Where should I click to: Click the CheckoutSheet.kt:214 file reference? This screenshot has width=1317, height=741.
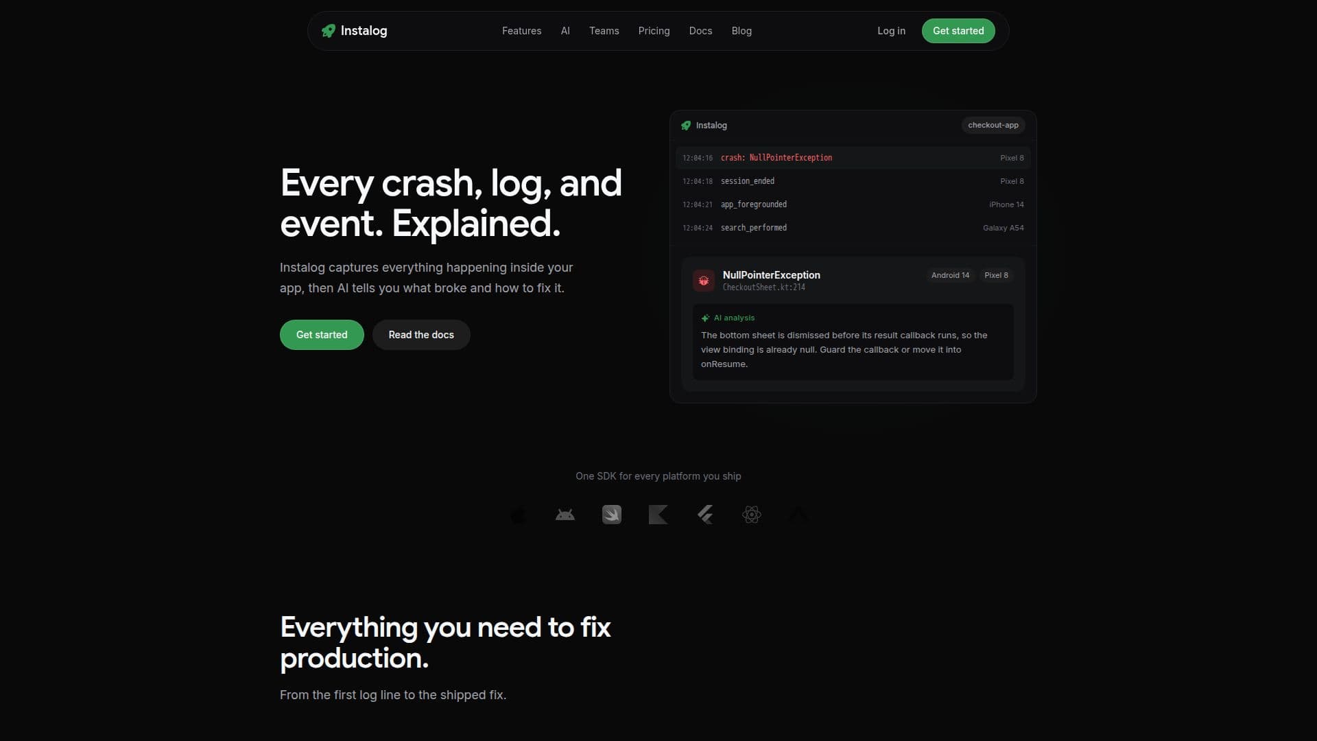tap(763, 287)
